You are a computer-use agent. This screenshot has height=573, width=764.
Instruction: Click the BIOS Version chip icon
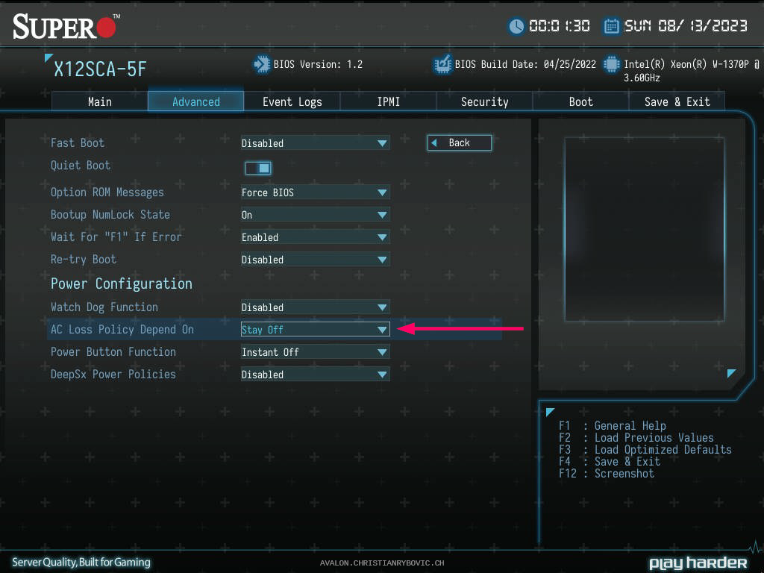pos(261,65)
